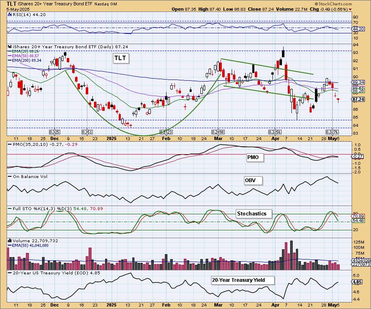The image size is (371, 309).
Task: Click the 87.24 last price tag
Action: pos(358,100)
